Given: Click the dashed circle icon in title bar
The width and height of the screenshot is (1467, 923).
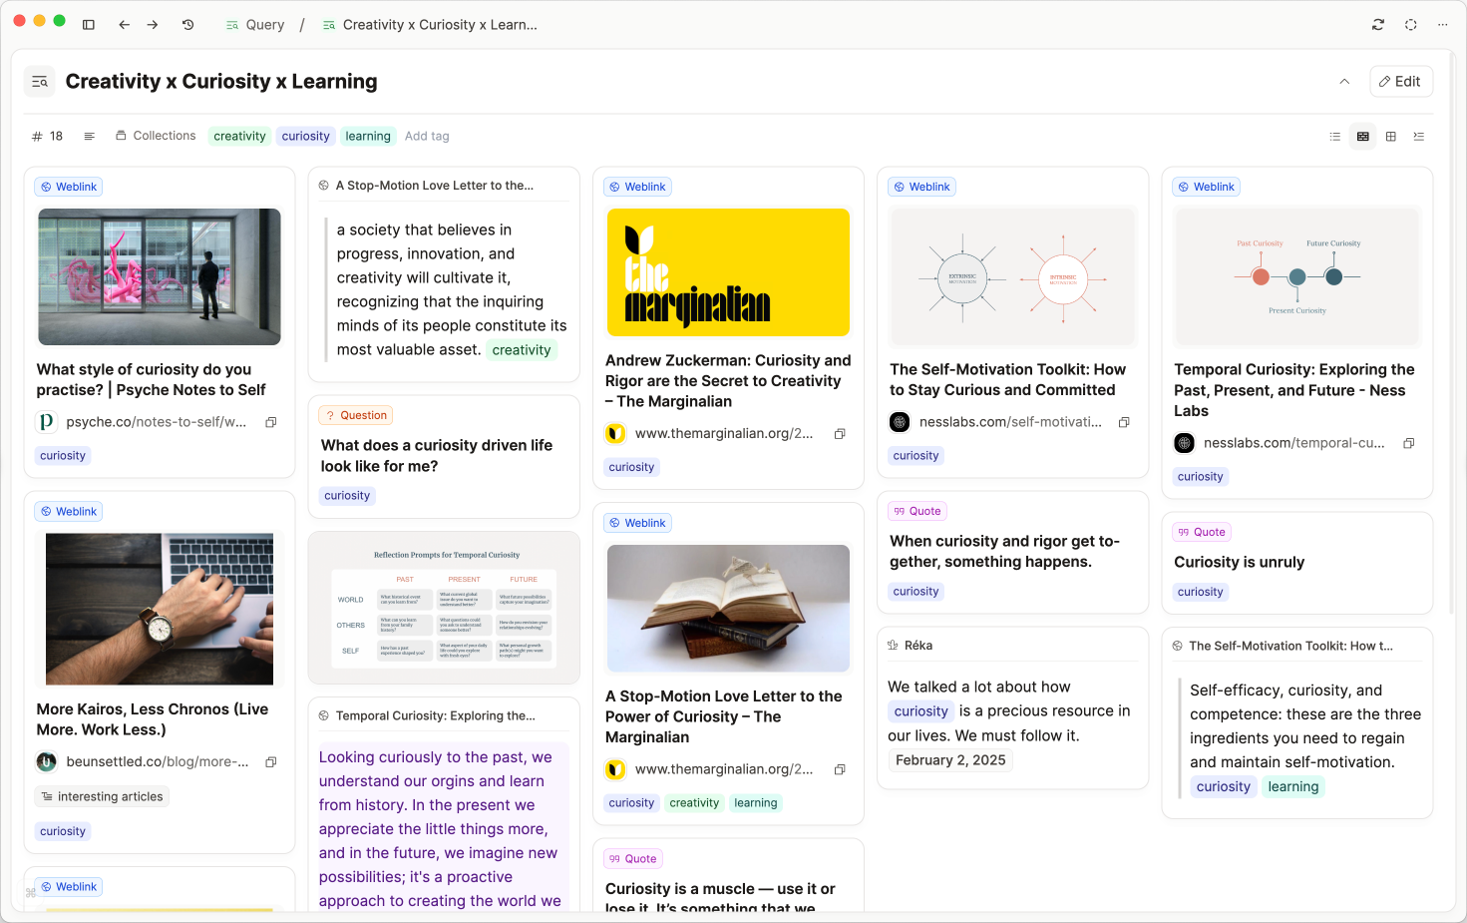Looking at the screenshot, I should click(x=1410, y=25).
